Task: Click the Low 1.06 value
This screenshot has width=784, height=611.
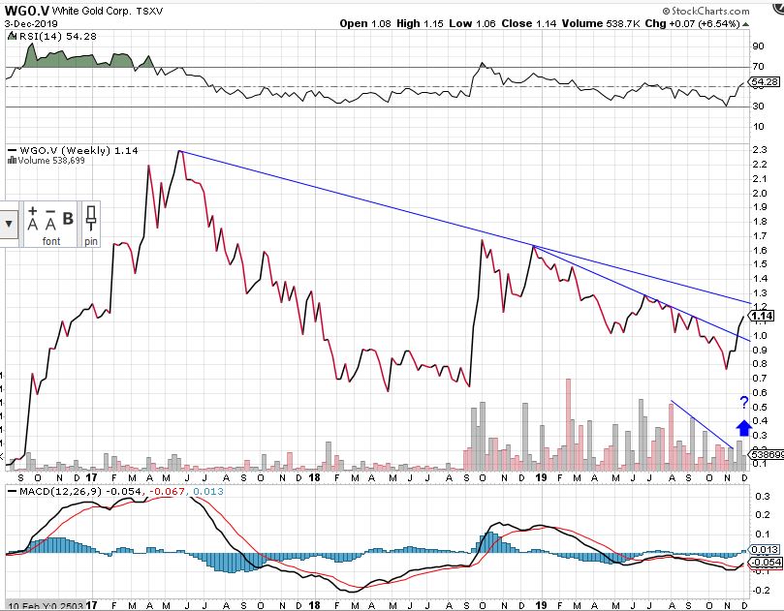Action: pos(472,23)
